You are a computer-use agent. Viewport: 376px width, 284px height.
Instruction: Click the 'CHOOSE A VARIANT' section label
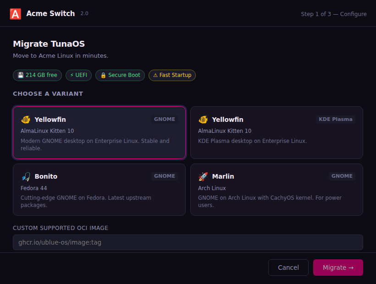click(48, 94)
